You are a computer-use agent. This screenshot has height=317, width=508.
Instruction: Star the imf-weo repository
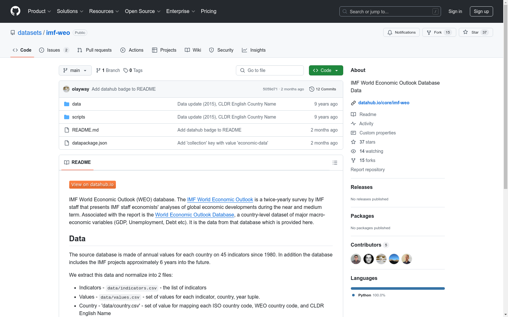pyautogui.click(x=476, y=32)
